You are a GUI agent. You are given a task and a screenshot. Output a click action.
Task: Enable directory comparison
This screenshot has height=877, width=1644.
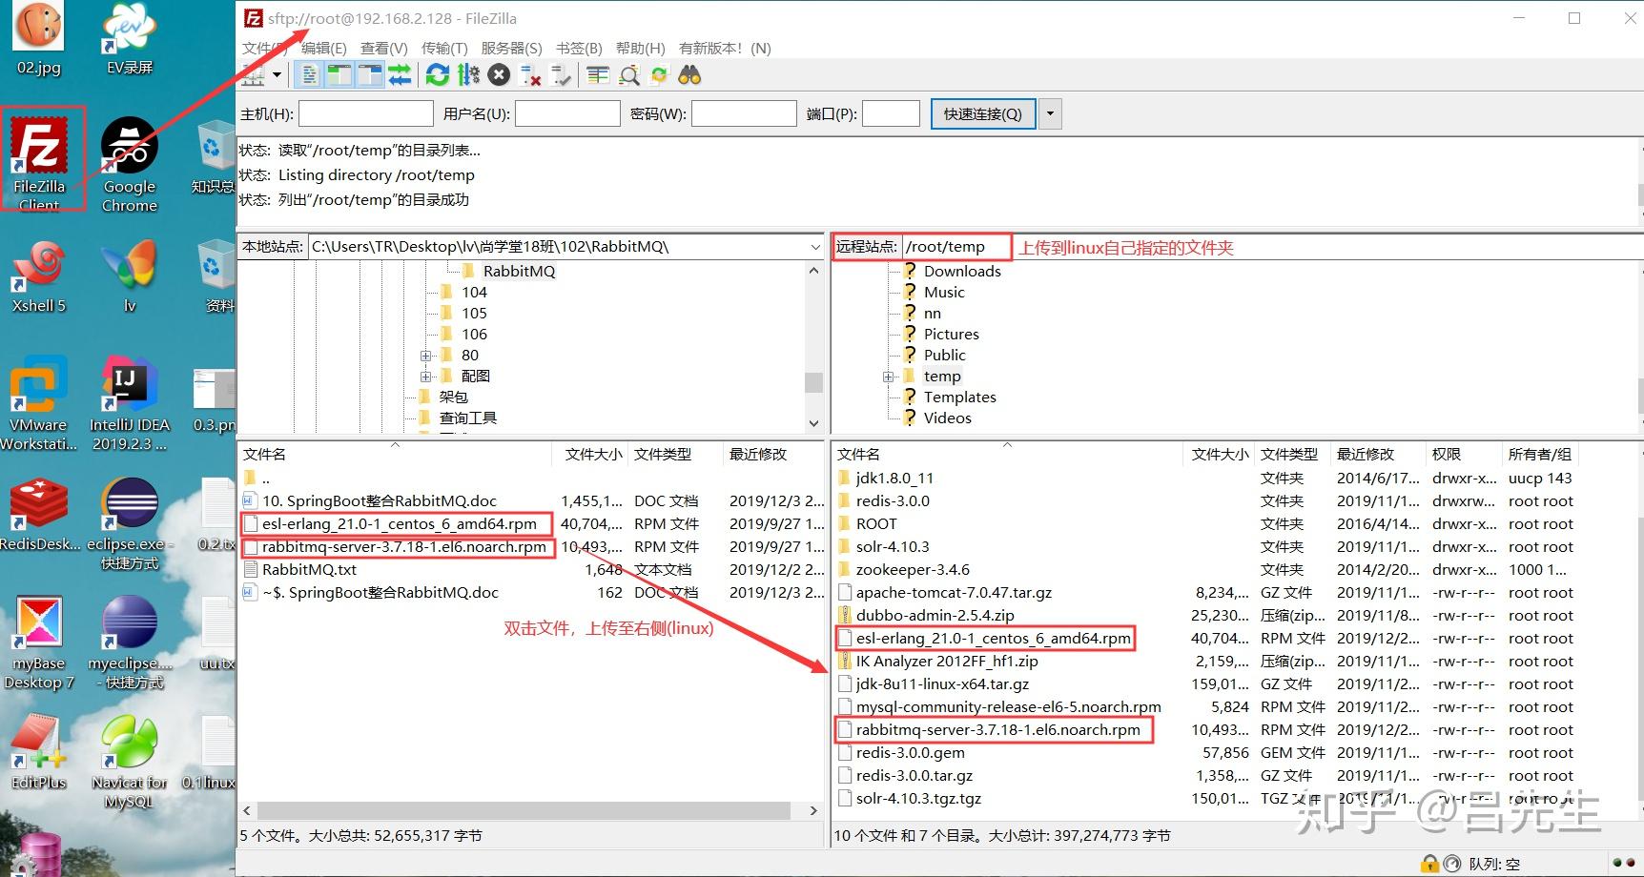click(628, 74)
